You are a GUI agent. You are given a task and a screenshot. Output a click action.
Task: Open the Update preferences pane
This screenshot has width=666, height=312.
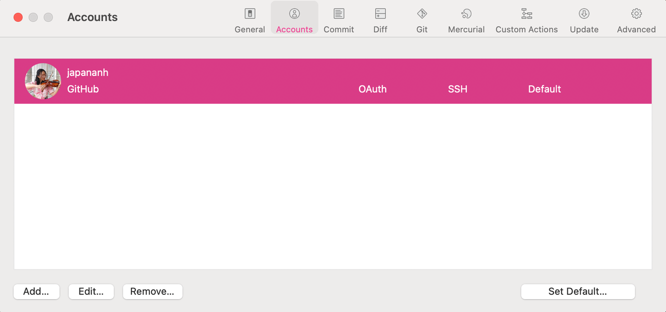point(584,20)
